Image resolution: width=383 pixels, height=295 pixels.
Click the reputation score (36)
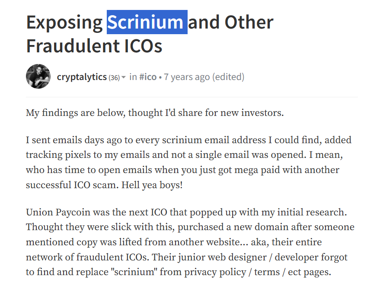pos(114,78)
